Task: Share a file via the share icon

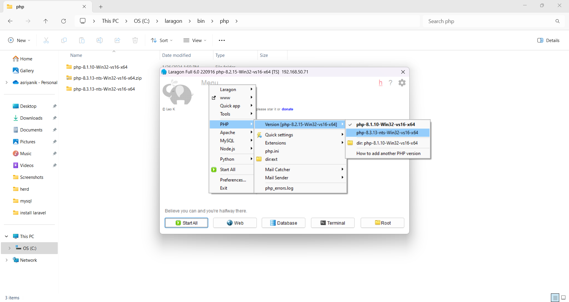Action: click(117, 40)
